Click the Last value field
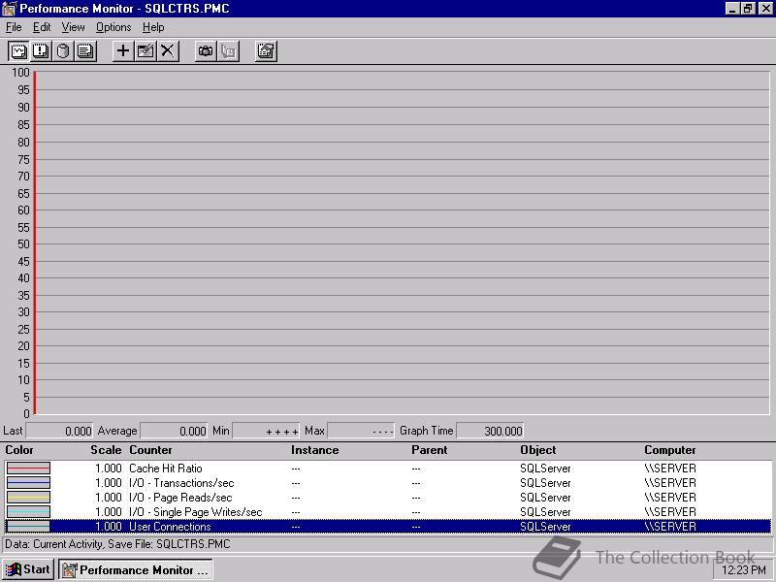 (59, 431)
